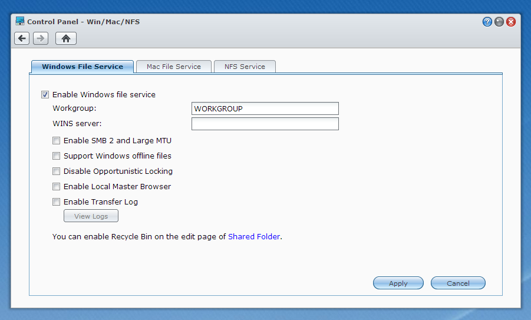Cancel the changes
531x320 pixels.
point(458,283)
